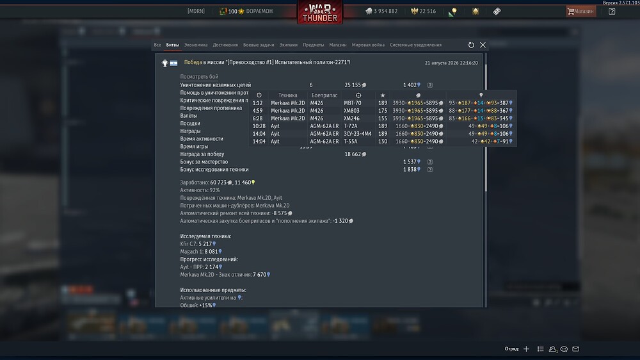Open the Достижения tab

225,45
